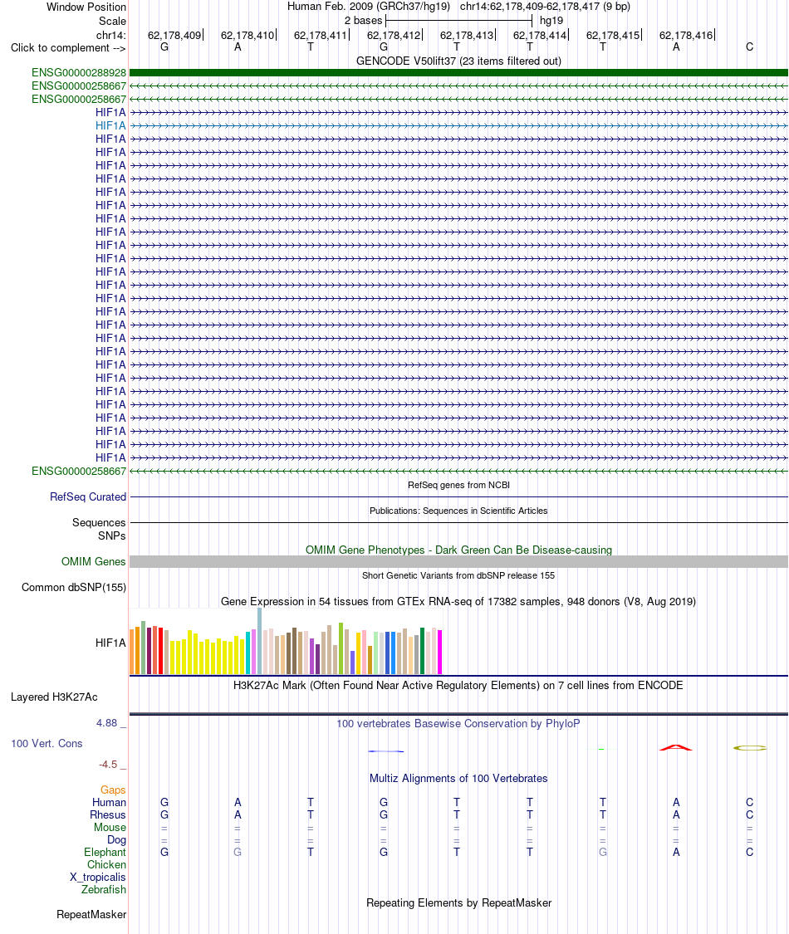
Task: Click the Dog alignment row label
Action: (117, 840)
